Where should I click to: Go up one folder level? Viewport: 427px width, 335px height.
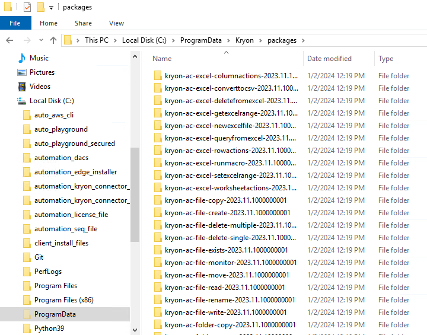pos(53,40)
